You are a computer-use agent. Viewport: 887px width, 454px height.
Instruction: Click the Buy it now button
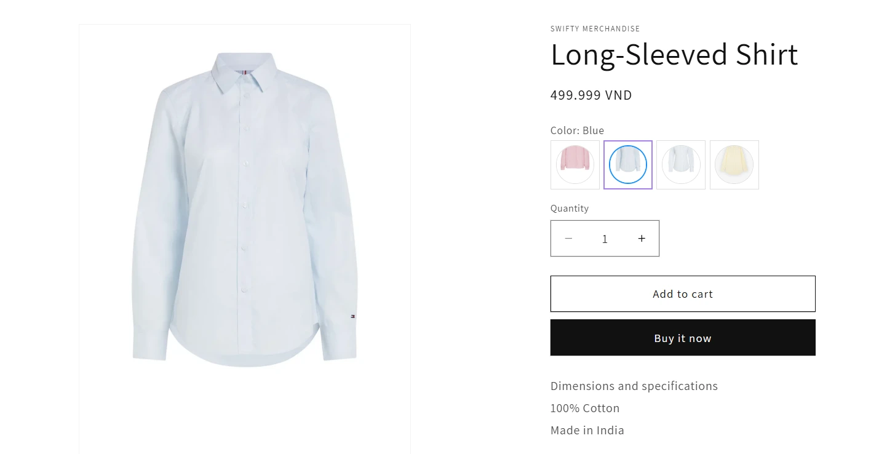pyautogui.click(x=683, y=338)
